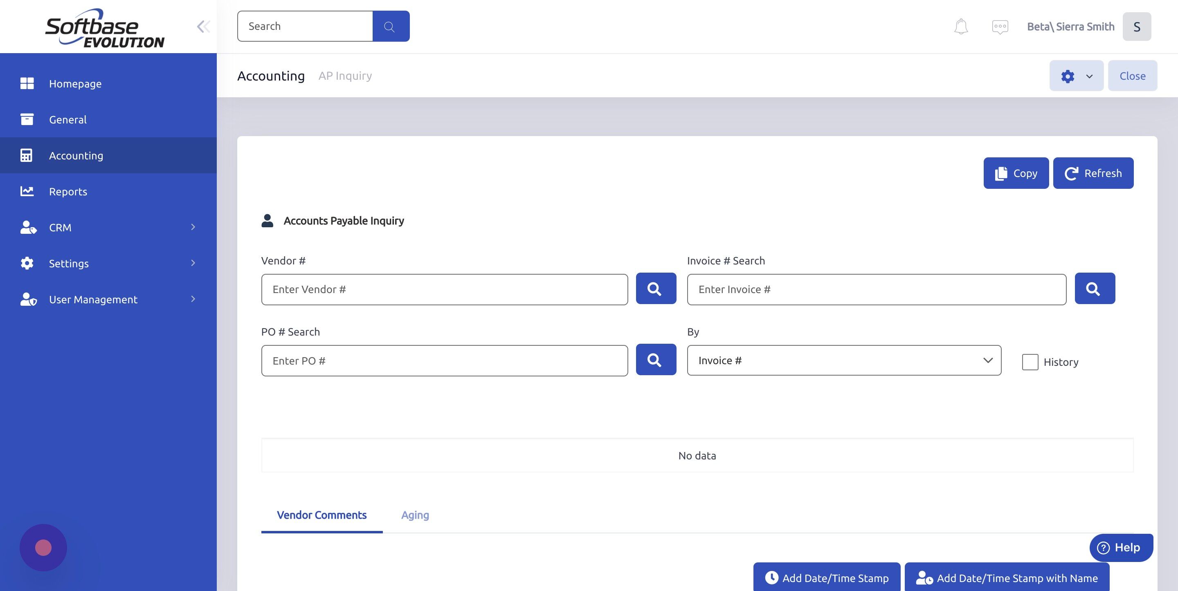This screenshot has width=1178, height=591.
Task: Select the AP Inquiry breadcrumb
Action: pyautogui.click(x=345, y=76)
